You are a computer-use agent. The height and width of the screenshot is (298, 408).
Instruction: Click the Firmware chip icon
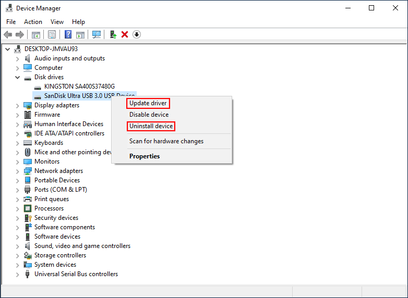[x=28, y=115]
